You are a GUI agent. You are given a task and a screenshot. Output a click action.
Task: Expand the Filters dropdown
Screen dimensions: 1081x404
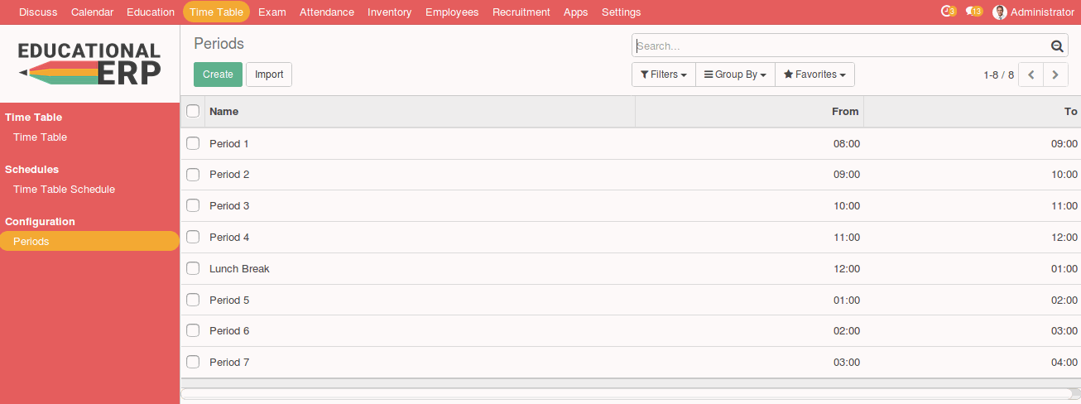pyautogui.click(x=663, y=75)
